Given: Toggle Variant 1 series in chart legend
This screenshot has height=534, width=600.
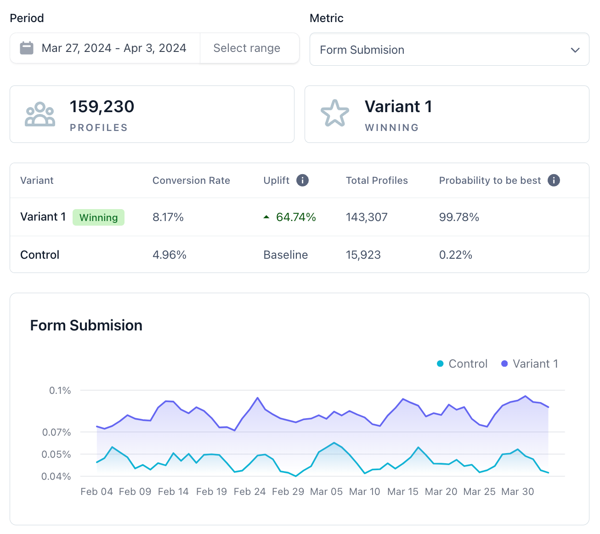Looking at the screenshot, I should click(530, 364).
